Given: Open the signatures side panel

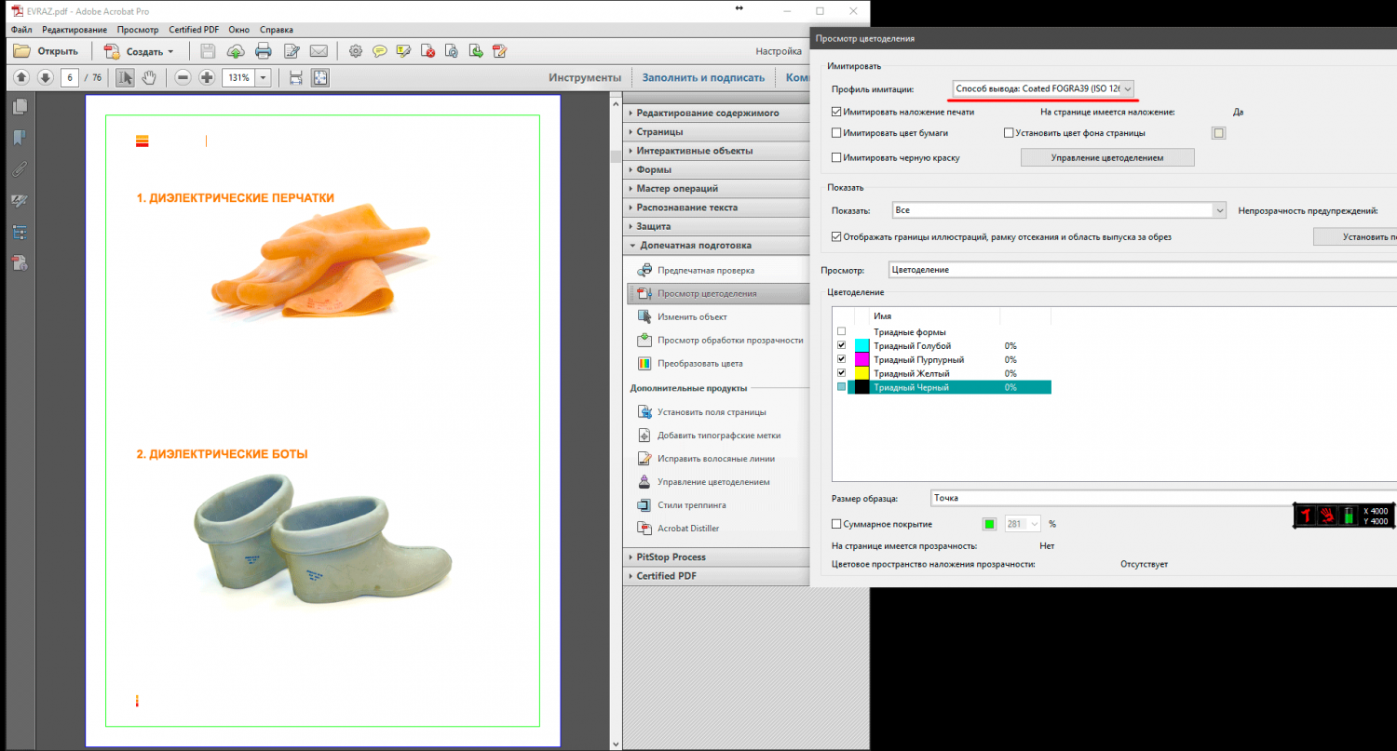Looking at the screenshot, I should [19, 200].
